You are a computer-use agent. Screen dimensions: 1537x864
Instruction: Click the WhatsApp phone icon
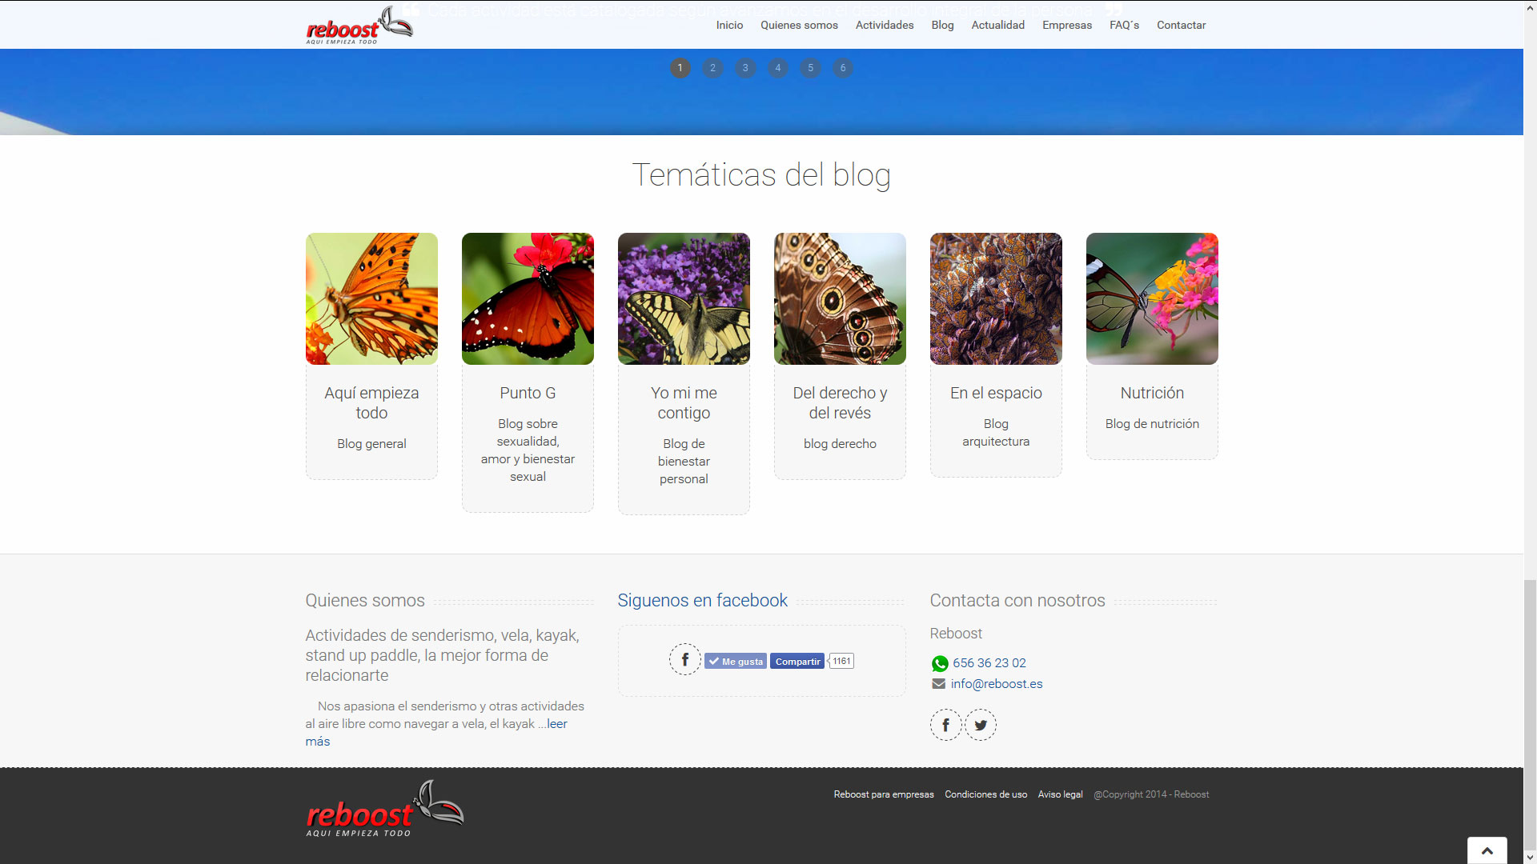(x=940, y=663)
